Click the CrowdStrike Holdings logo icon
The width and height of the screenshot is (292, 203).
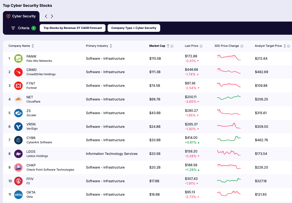pyautogui.click(x=18, y=72)
